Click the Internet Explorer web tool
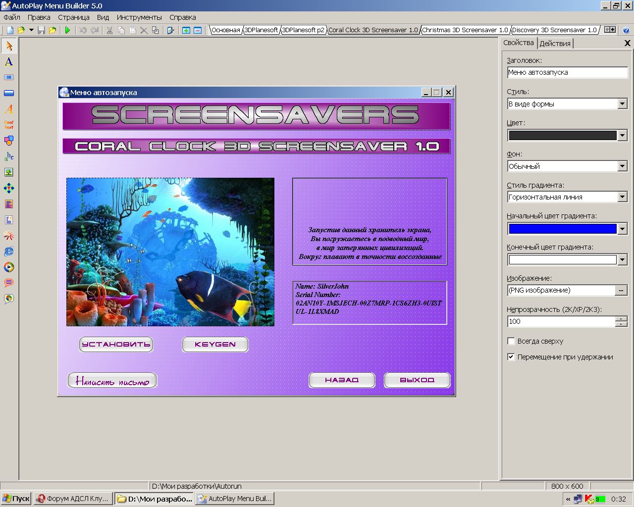This screenshot has height=507, width=634. pos(9,252)
